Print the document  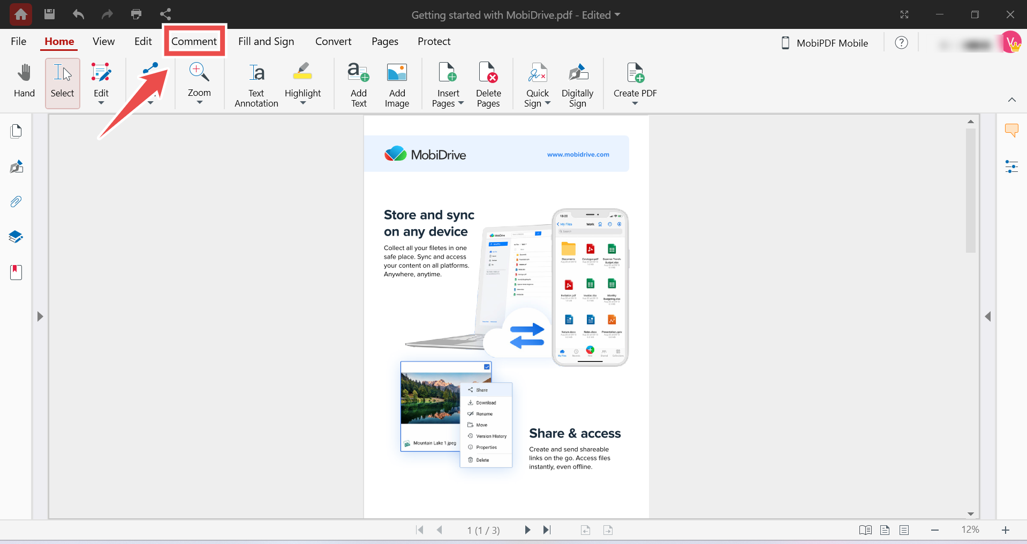(136, 14)
